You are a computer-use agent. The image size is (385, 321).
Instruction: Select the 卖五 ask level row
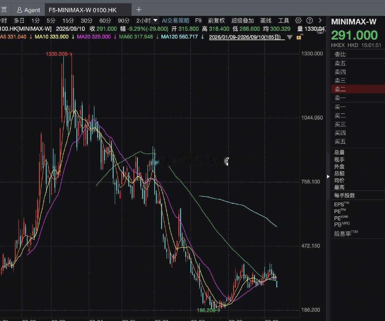click(358, 63)
